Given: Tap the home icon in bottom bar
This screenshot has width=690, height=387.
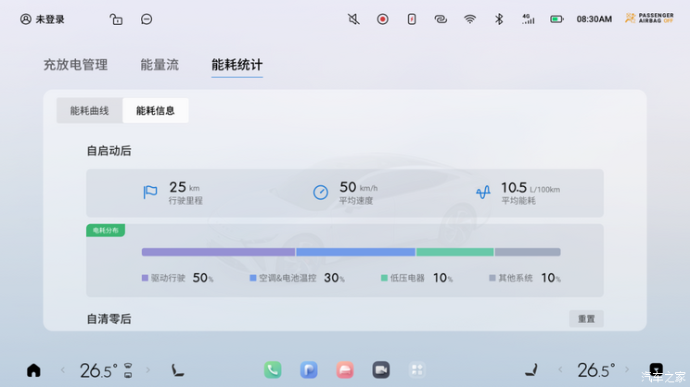Looking at the screenshot, I should [x=34, y=370].
